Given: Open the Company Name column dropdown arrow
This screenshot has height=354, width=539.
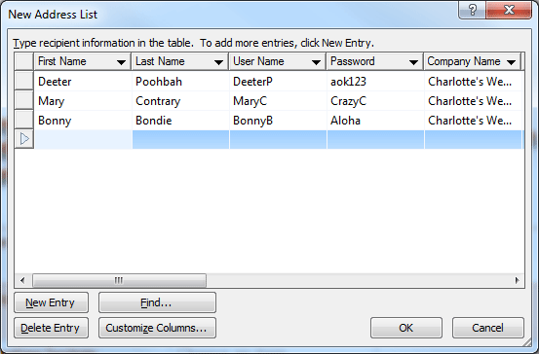Looking at the screenshot, I should click(511, 62).
